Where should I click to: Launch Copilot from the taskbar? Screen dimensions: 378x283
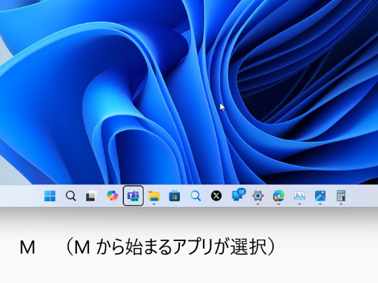click(x=112, y=196)
